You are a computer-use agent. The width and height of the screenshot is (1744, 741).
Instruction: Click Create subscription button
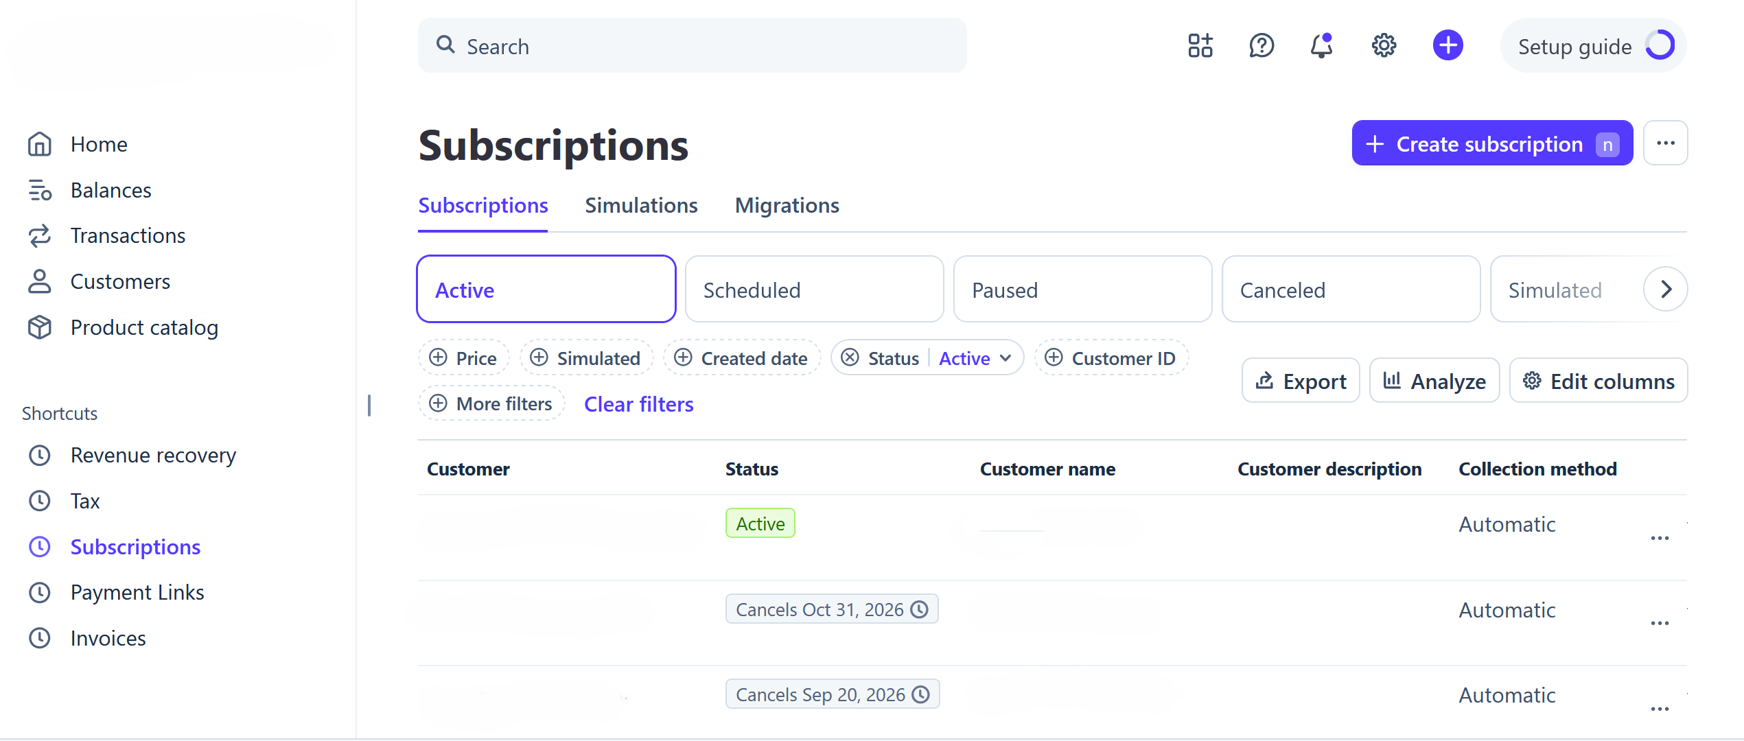pos(1492,143)
